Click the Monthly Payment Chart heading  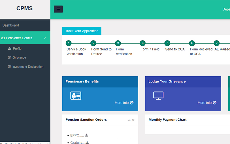tap(167, 120)
